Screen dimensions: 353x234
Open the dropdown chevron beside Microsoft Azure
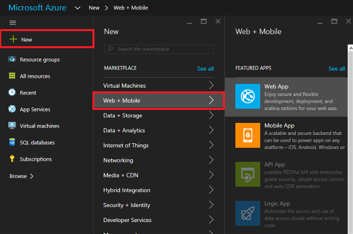click(77, 8)
